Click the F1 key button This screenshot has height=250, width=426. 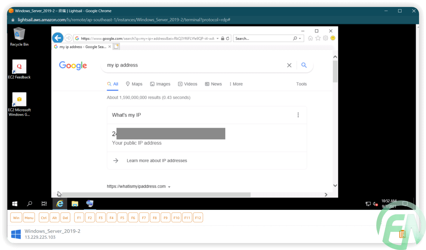(x=79, y=218)
